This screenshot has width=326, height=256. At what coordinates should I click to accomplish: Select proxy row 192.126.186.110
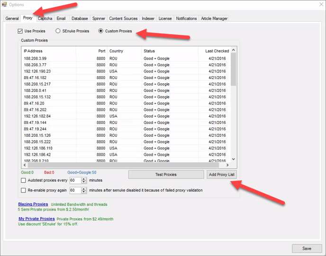126,148
